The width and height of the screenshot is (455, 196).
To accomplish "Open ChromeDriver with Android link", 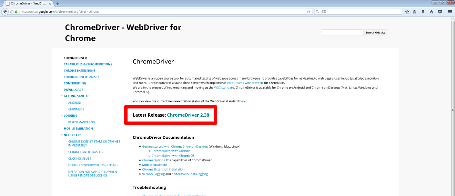I will pyautogui.click(x=171, y=151).
